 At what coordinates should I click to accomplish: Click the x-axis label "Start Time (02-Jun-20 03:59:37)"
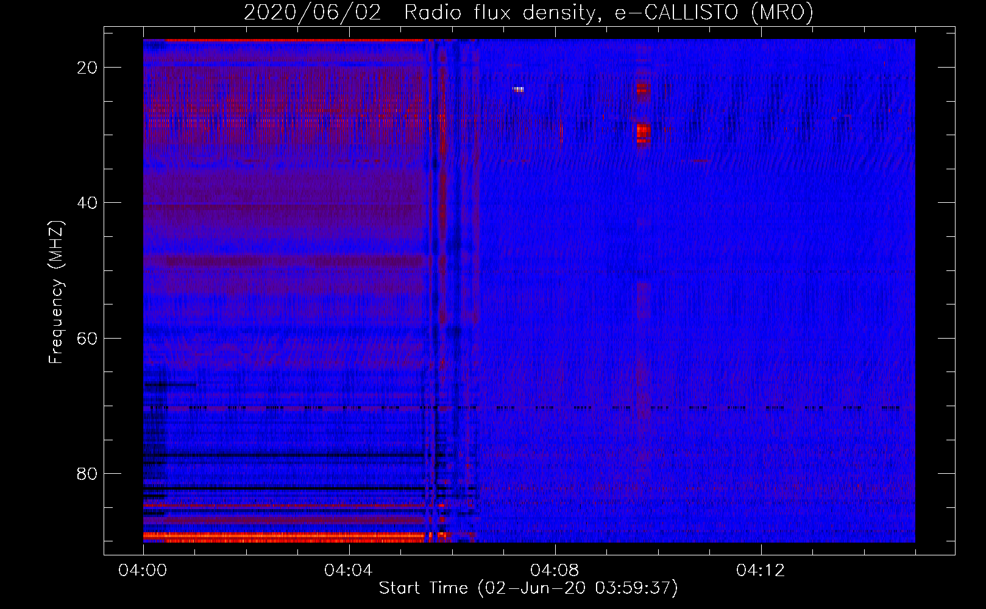[x=528, y=588]
